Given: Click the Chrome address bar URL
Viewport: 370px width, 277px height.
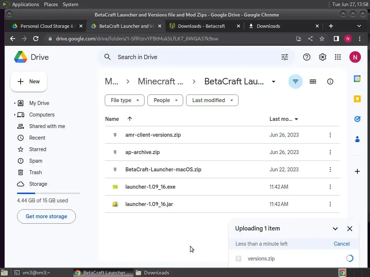Looking at the screenshot, I should pos(137,39).
